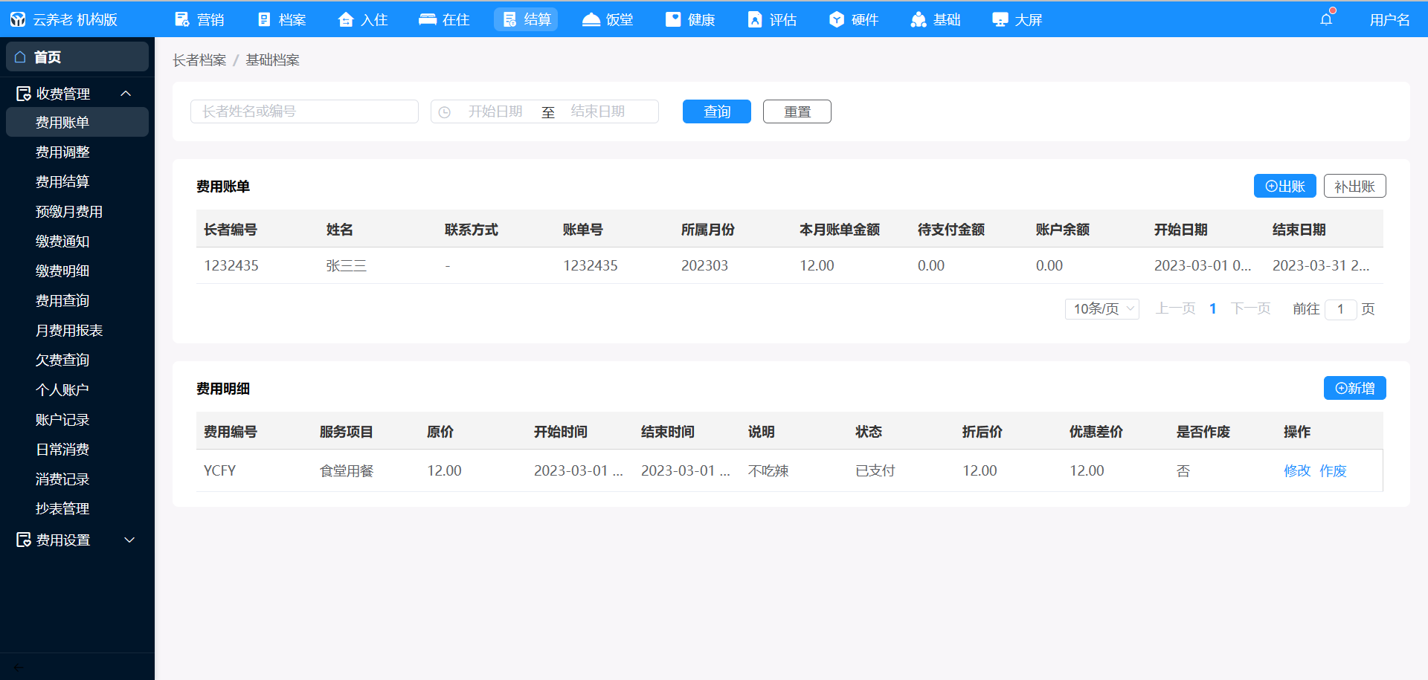Switch to the 入住 top navigation tab
1428x680 pixels.
(x=363, y=19)
